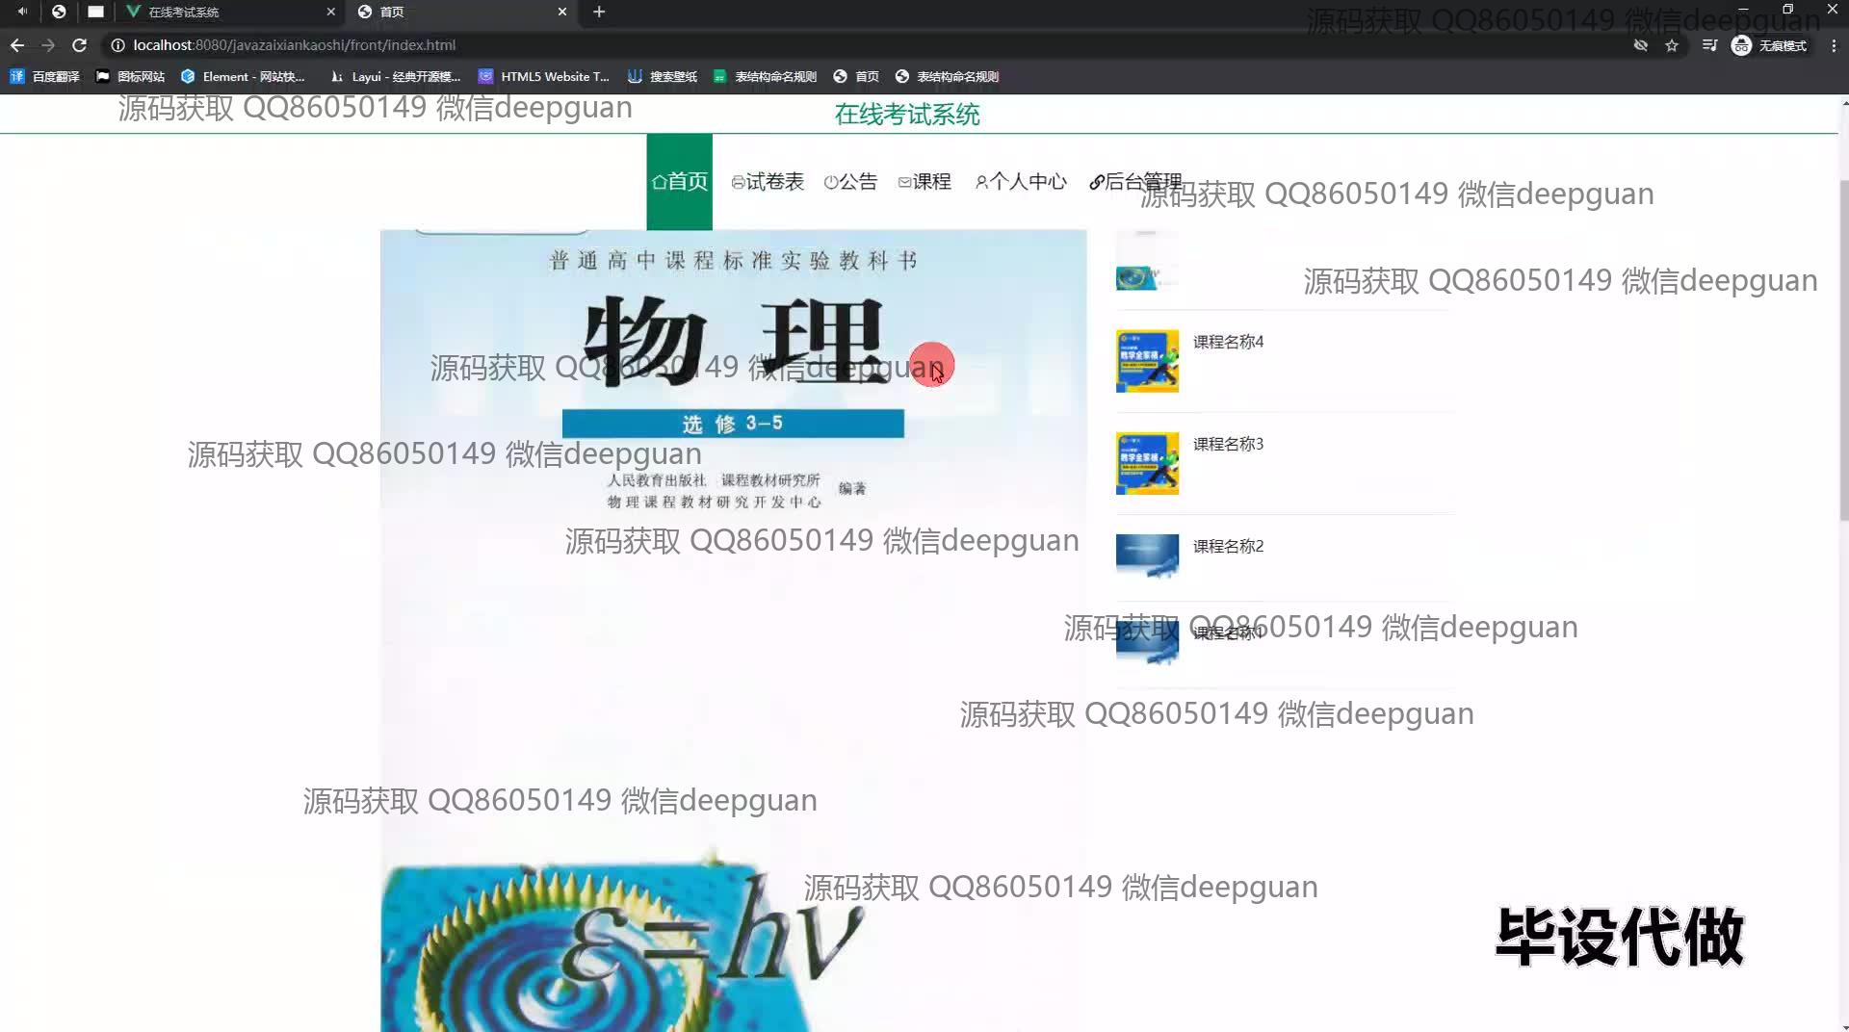Open the 课程名称2 course thumbnail
This screenshot has height=1032, width=1849.
tap(1147, 556)
